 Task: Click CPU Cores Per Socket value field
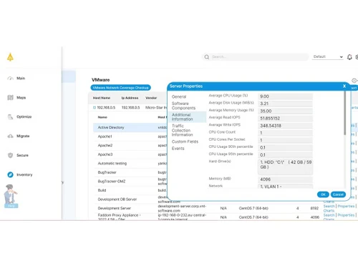pos(285,140)
